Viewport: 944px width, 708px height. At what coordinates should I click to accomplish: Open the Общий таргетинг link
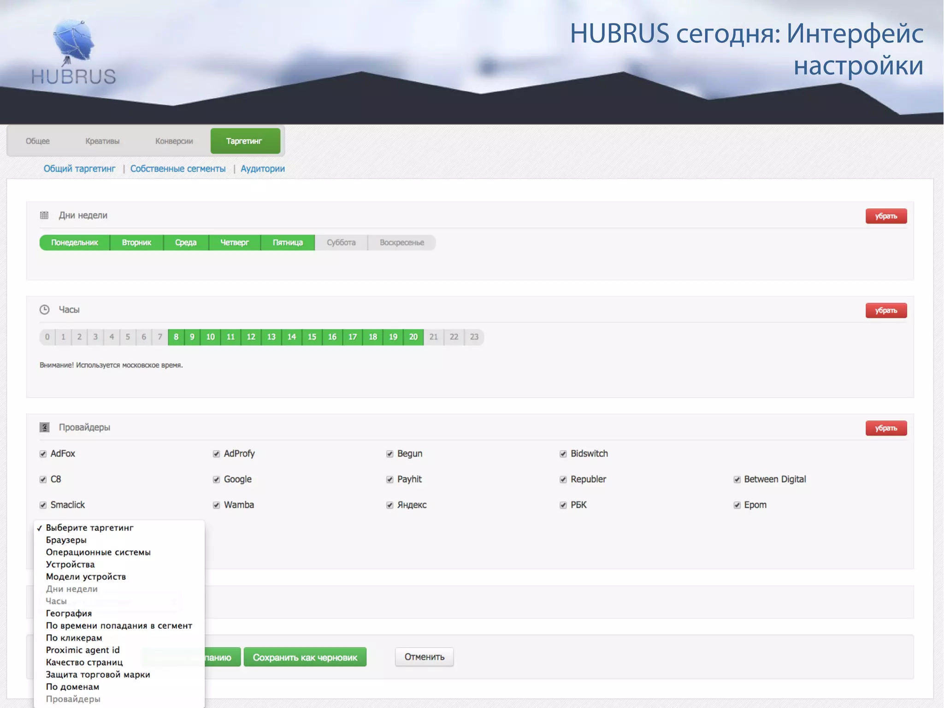click(x=79, y=169)
